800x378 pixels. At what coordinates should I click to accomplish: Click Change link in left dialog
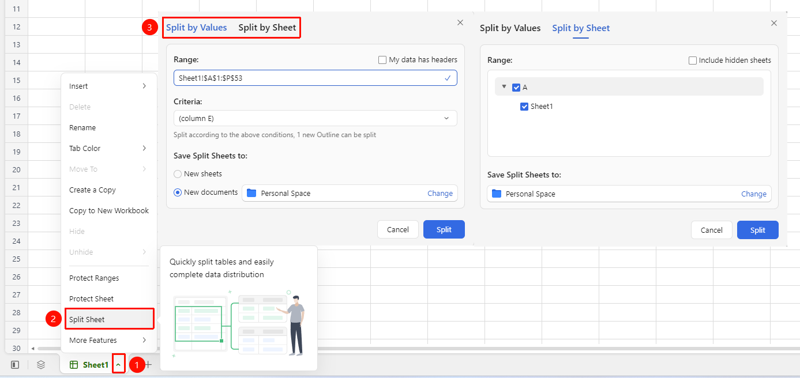(440, 193)
